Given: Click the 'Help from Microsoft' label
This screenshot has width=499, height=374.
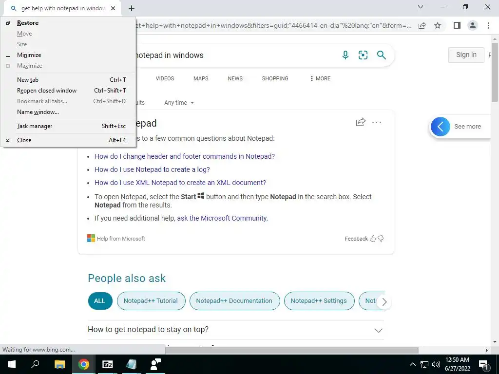Looking at the screenshot, I should [x=121, y=239].
